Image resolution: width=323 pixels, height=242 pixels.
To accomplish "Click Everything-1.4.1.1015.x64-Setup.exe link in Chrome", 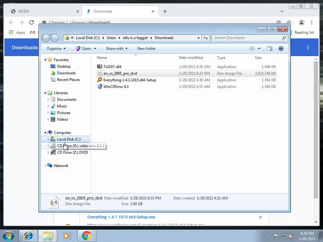I will point(121,217).
